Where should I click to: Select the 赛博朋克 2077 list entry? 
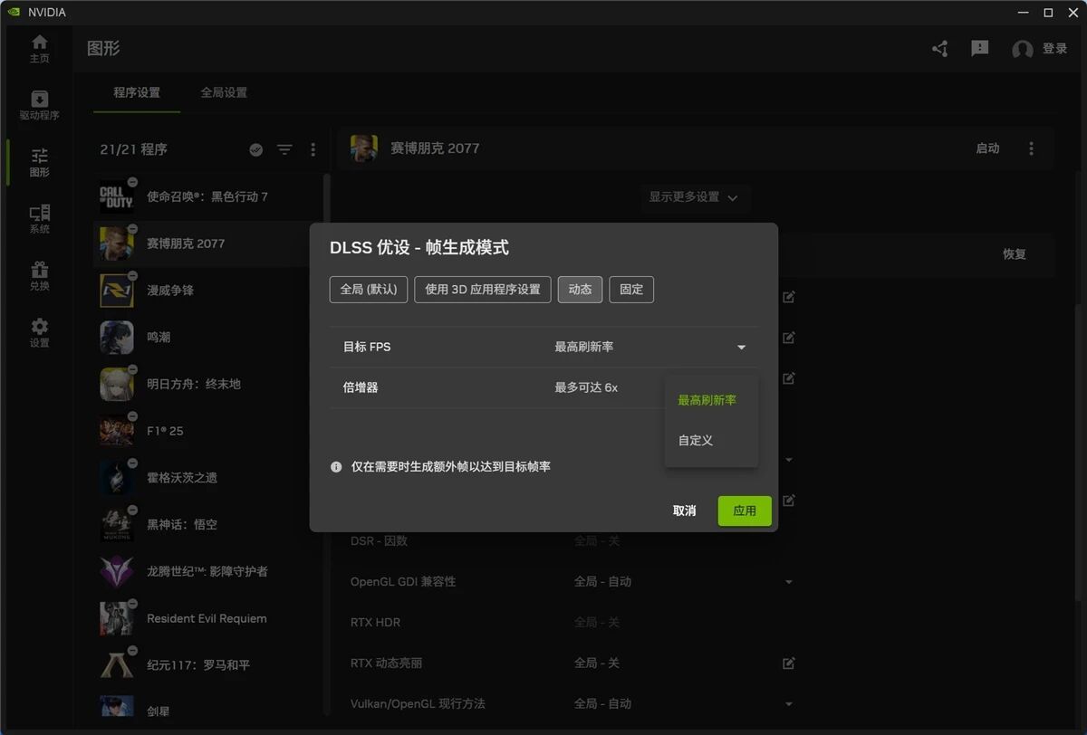pos(209,243)
